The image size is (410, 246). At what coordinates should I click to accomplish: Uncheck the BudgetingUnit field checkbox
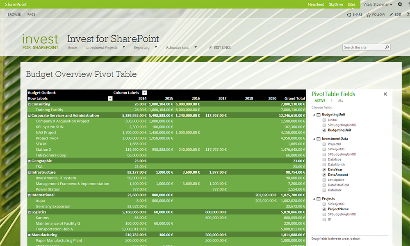(x=324, y=130)
